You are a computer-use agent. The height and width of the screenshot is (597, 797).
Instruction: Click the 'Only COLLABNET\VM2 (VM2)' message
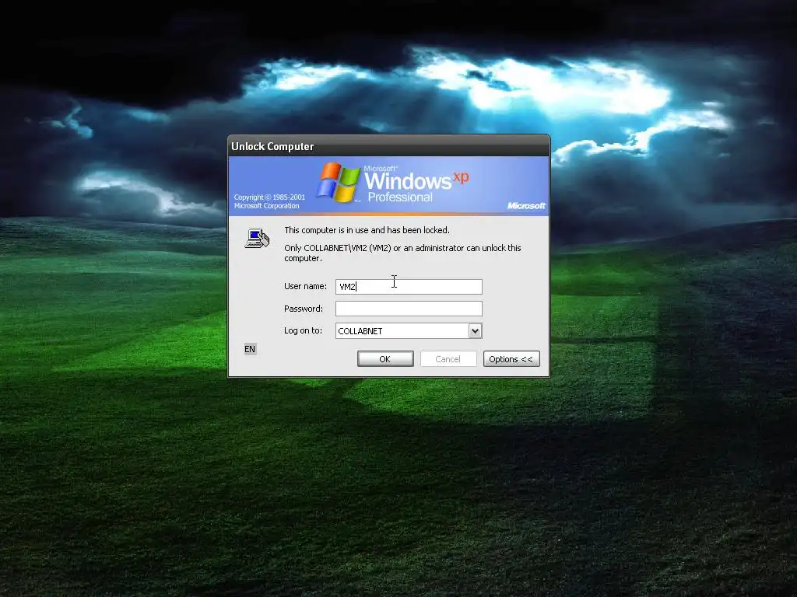tap(402, 253)
